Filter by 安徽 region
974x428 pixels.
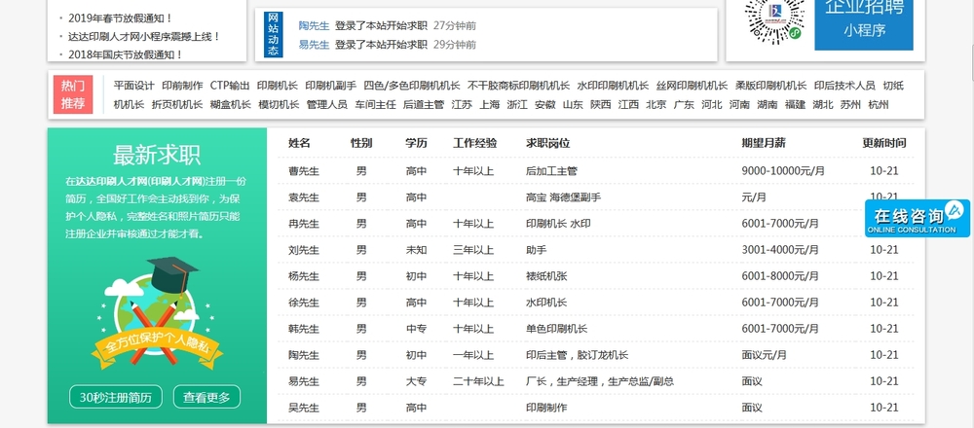coord(545,104)
